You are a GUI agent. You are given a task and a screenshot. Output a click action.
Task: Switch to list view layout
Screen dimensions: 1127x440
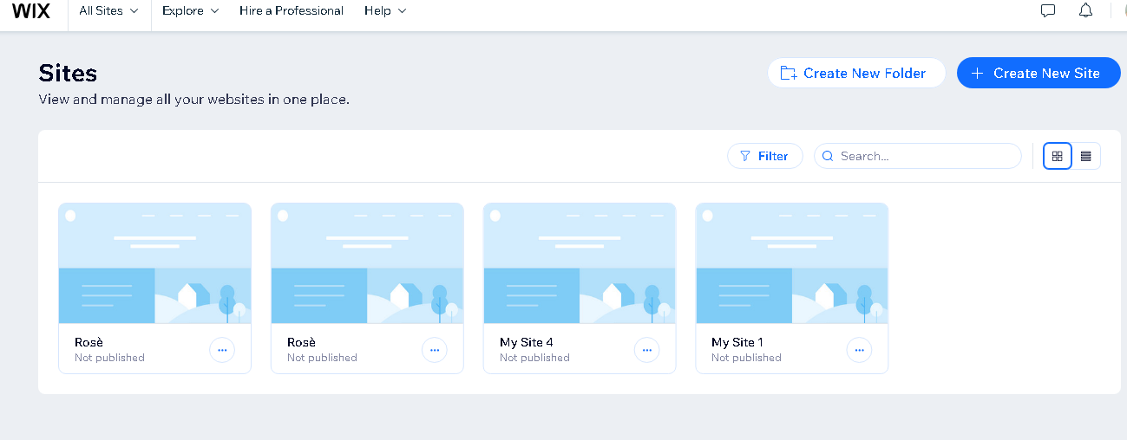(1086, 156)
